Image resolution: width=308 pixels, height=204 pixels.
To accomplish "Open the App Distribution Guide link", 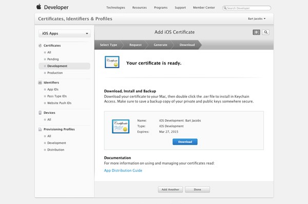I will 123,171.
